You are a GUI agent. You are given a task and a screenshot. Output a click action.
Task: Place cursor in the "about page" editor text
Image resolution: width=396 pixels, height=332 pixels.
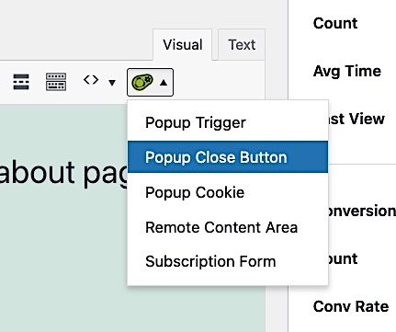coord(62,173)
